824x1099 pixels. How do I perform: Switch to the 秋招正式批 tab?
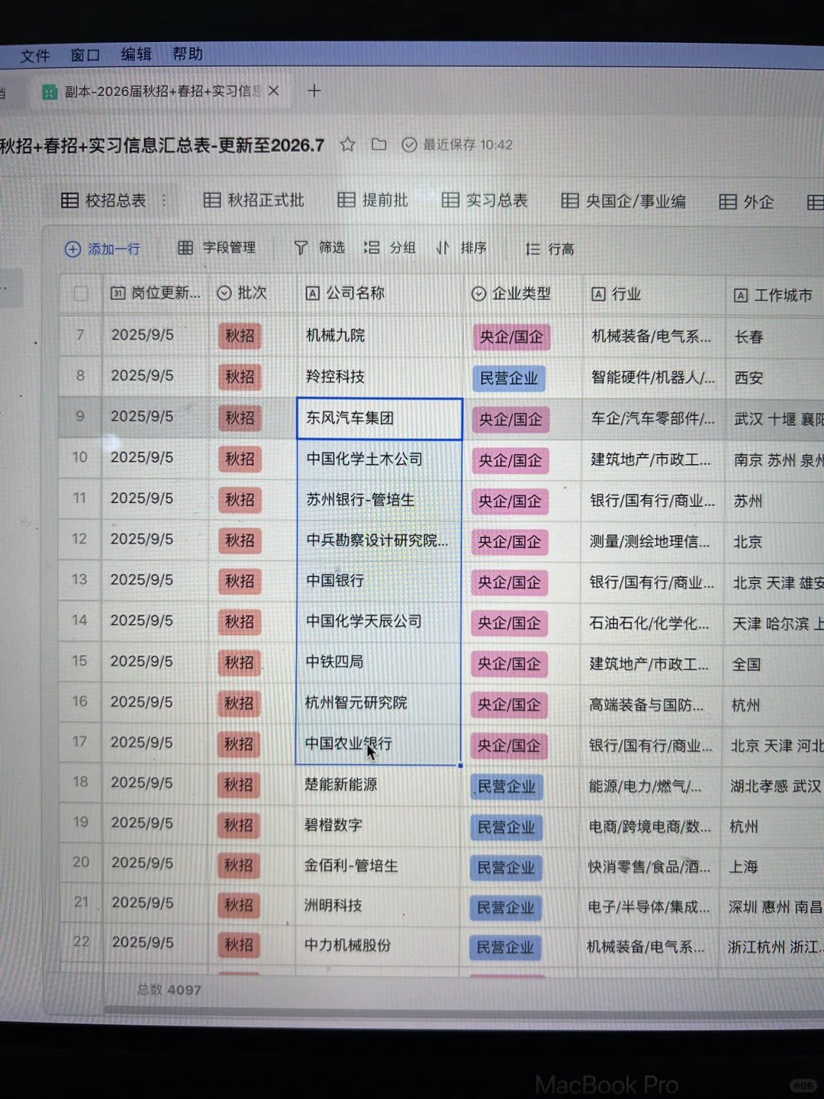tap(254, 200)
